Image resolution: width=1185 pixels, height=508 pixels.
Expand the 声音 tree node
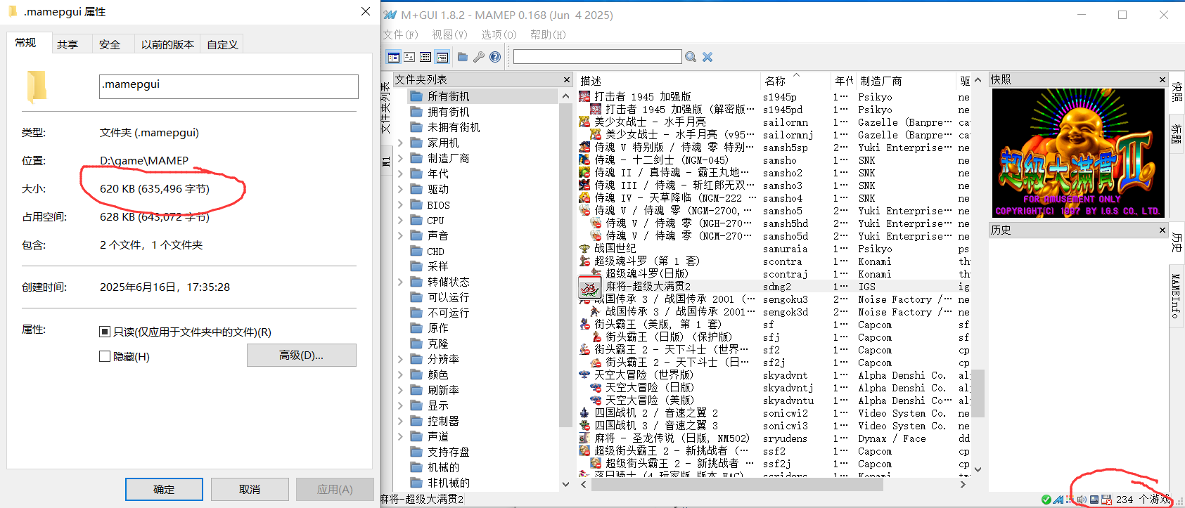click(400, 235)
